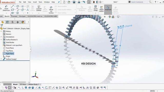Screen dimensions: 164x92
Task: Select the Circle sketch tool
Action: pos(18,6)
